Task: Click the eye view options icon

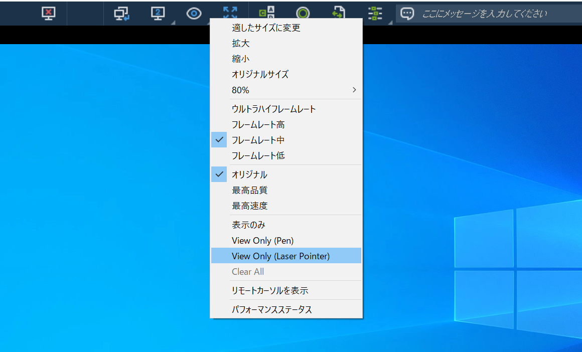Action: click(x=194, y=14)
